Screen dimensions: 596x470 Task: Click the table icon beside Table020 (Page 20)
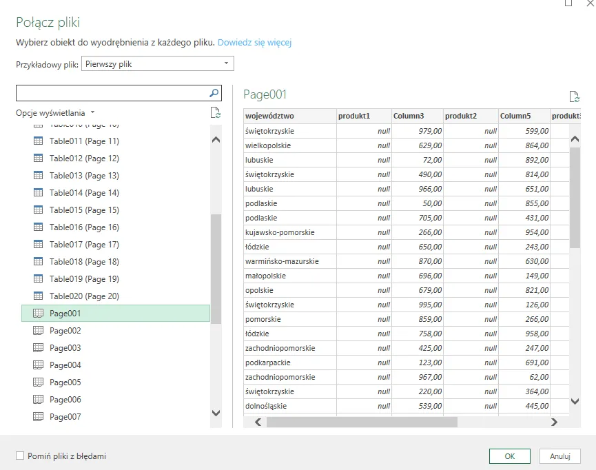point(39,296)
